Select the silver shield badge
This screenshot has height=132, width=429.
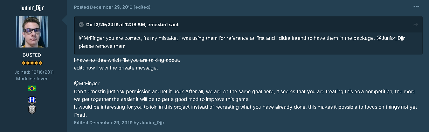click(x=32, y=110)
